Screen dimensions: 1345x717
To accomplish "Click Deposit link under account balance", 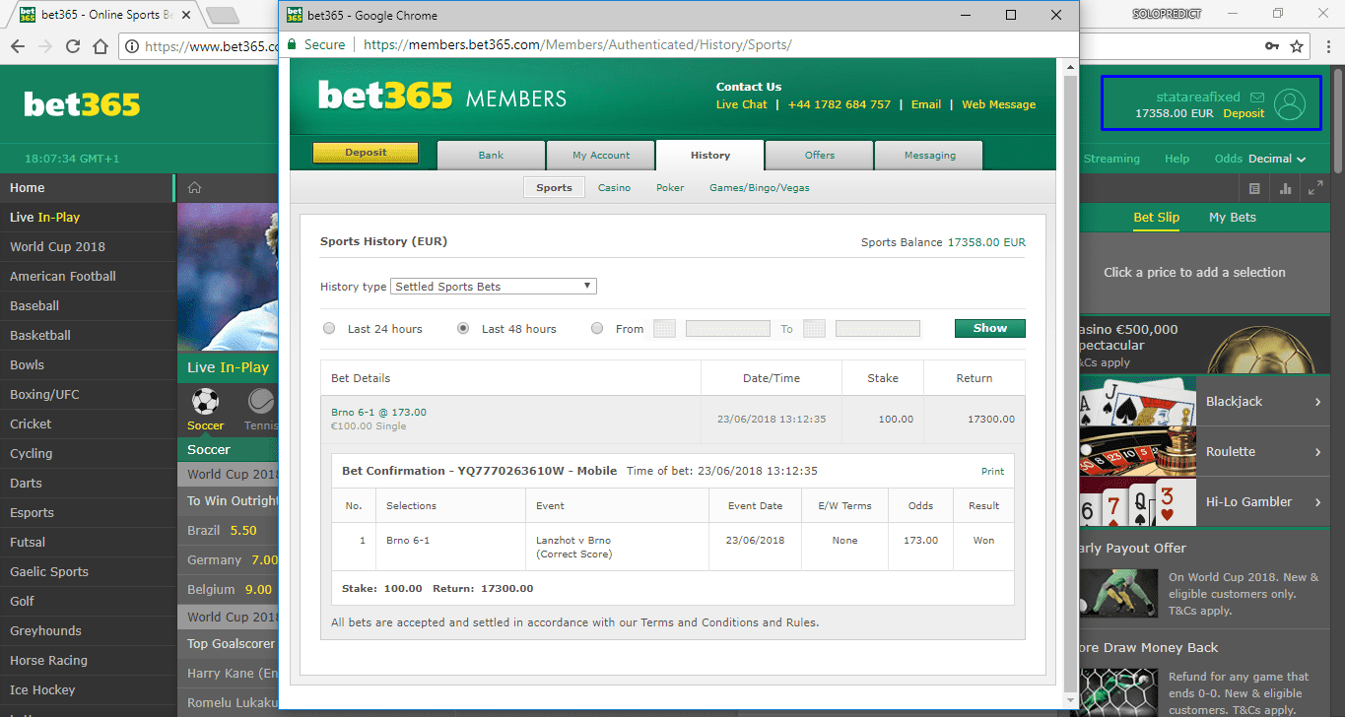I will [1244, 113].
